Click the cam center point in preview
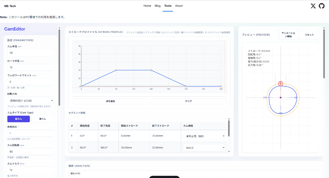Screen dimensions: 329x178 coord(280,97)
